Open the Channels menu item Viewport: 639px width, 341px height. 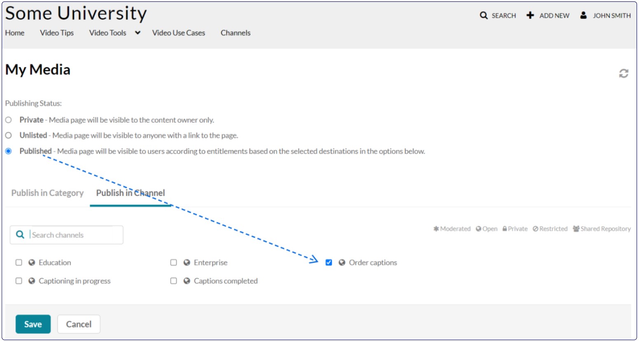235,33
